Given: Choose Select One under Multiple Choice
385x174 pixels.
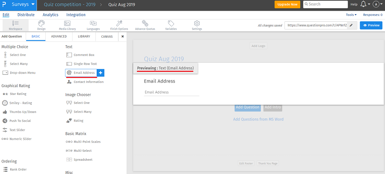Looking at the screenshot, I should 15,55.
